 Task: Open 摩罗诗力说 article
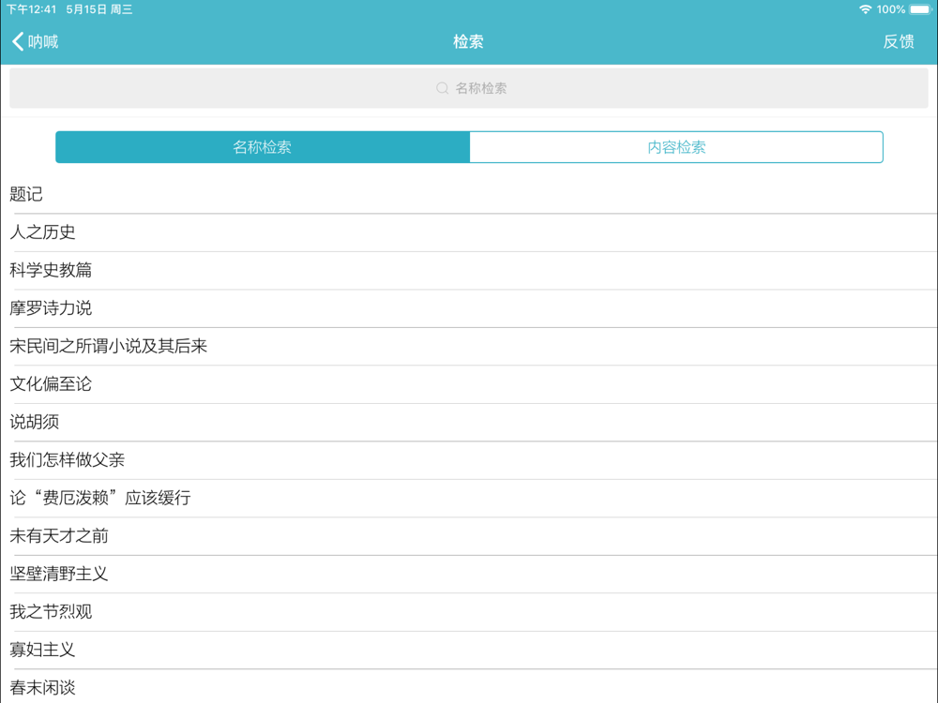pos(469,308)
